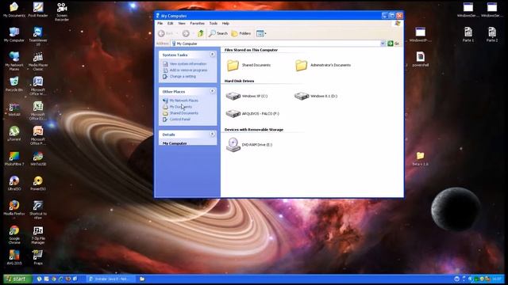Click the Back toolbar button
Image resolution: width=508 pixels, height=285 pixels.
pyautogui.click(x=166, y=33)
